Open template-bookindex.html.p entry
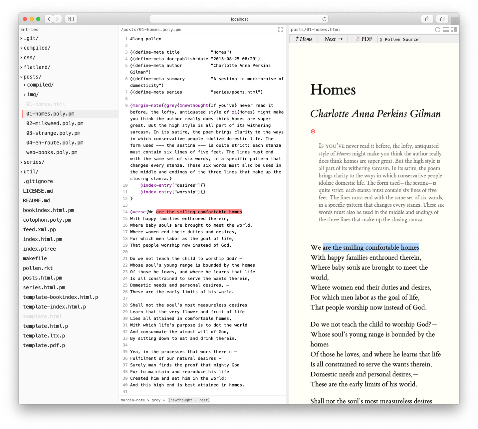The height and width of the screenshot is (429, 478). click(61, 297)
